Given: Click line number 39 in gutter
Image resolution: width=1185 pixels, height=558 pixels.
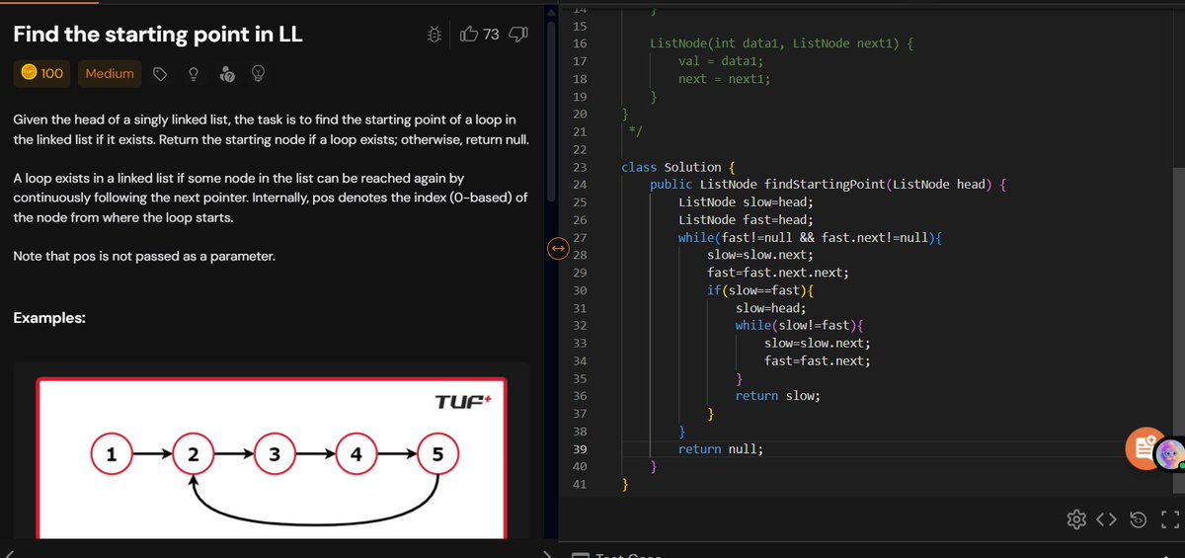Looking at the screenshot, I should (580, 448).
